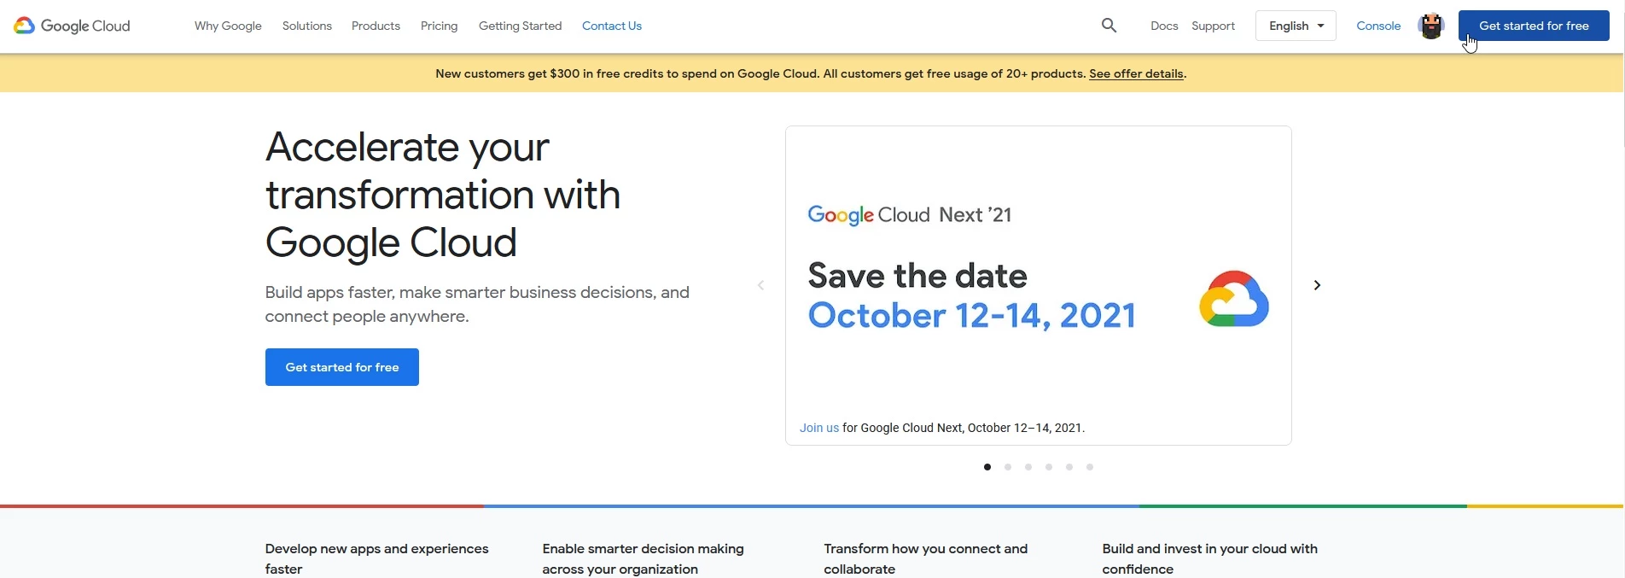
Task: Go to previous carousel slide arrow
Action: (760, 285)
